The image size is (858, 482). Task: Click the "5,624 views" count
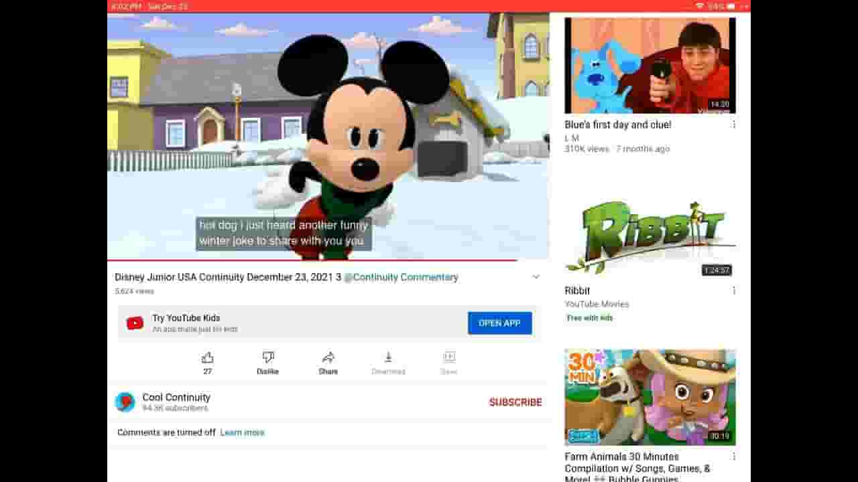(134, 291)
